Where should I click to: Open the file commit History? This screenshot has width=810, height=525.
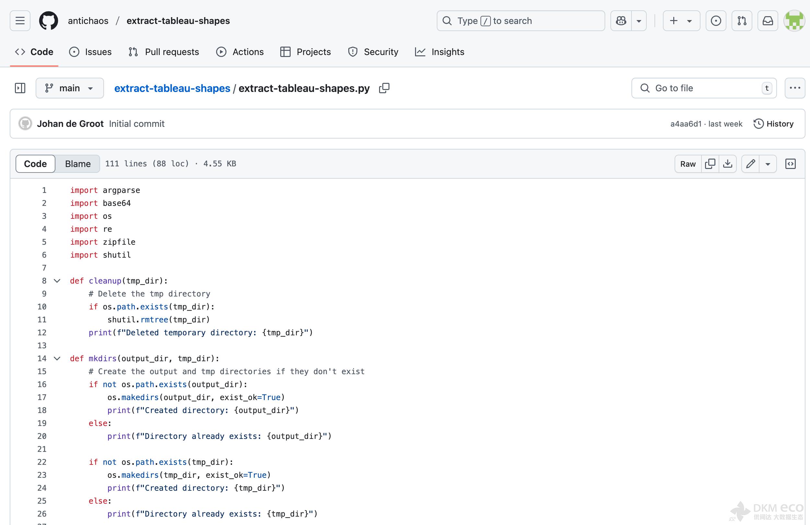point(774,124)
